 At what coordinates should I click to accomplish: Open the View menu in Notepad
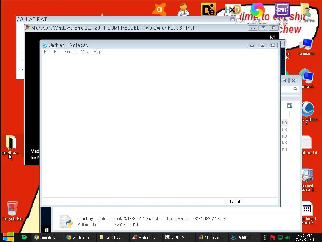pos(85,52)
